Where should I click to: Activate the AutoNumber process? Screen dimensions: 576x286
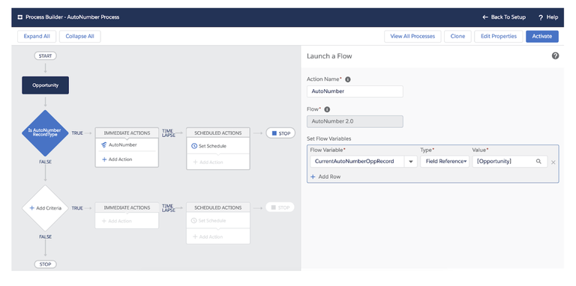coord(542,36)
